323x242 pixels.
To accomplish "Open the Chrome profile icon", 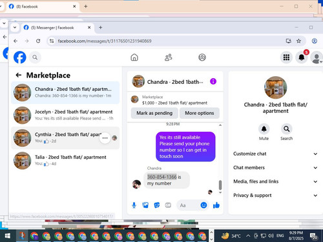I will 315,41.
